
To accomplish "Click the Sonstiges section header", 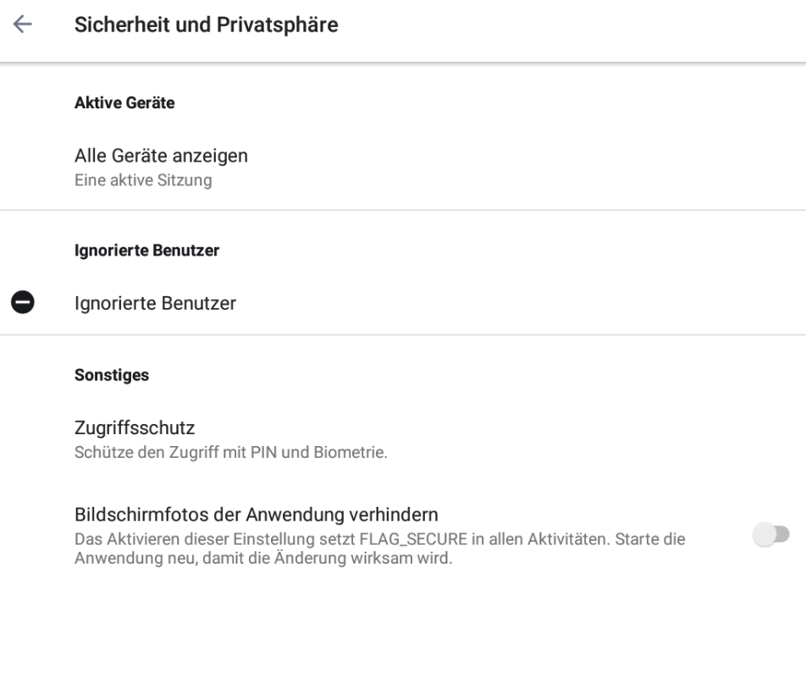I will [112, 375].
